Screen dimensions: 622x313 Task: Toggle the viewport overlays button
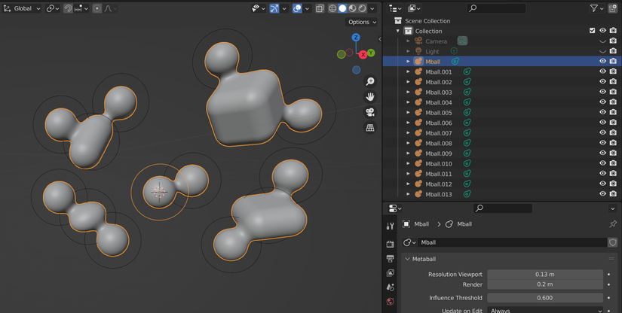[x=297, y=8]
